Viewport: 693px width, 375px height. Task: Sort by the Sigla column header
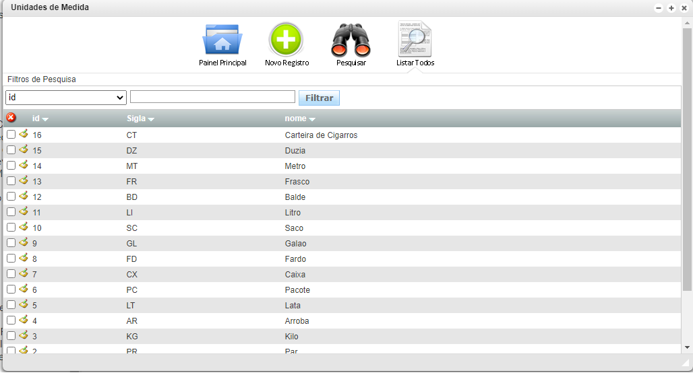coord(140,118)
